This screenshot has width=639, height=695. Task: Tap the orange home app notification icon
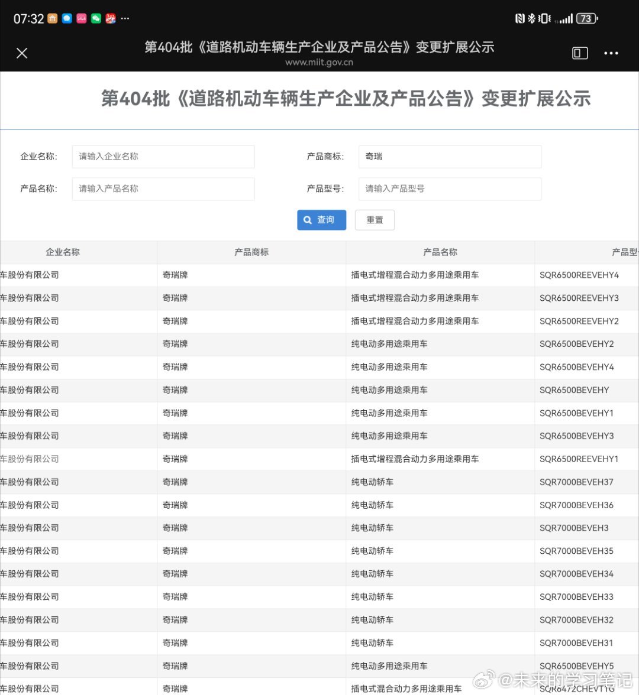point(52,19)
